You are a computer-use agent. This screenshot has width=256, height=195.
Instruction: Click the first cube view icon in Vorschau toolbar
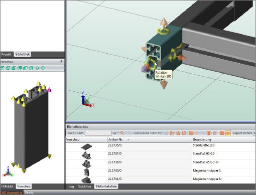(x=3, y=68)
